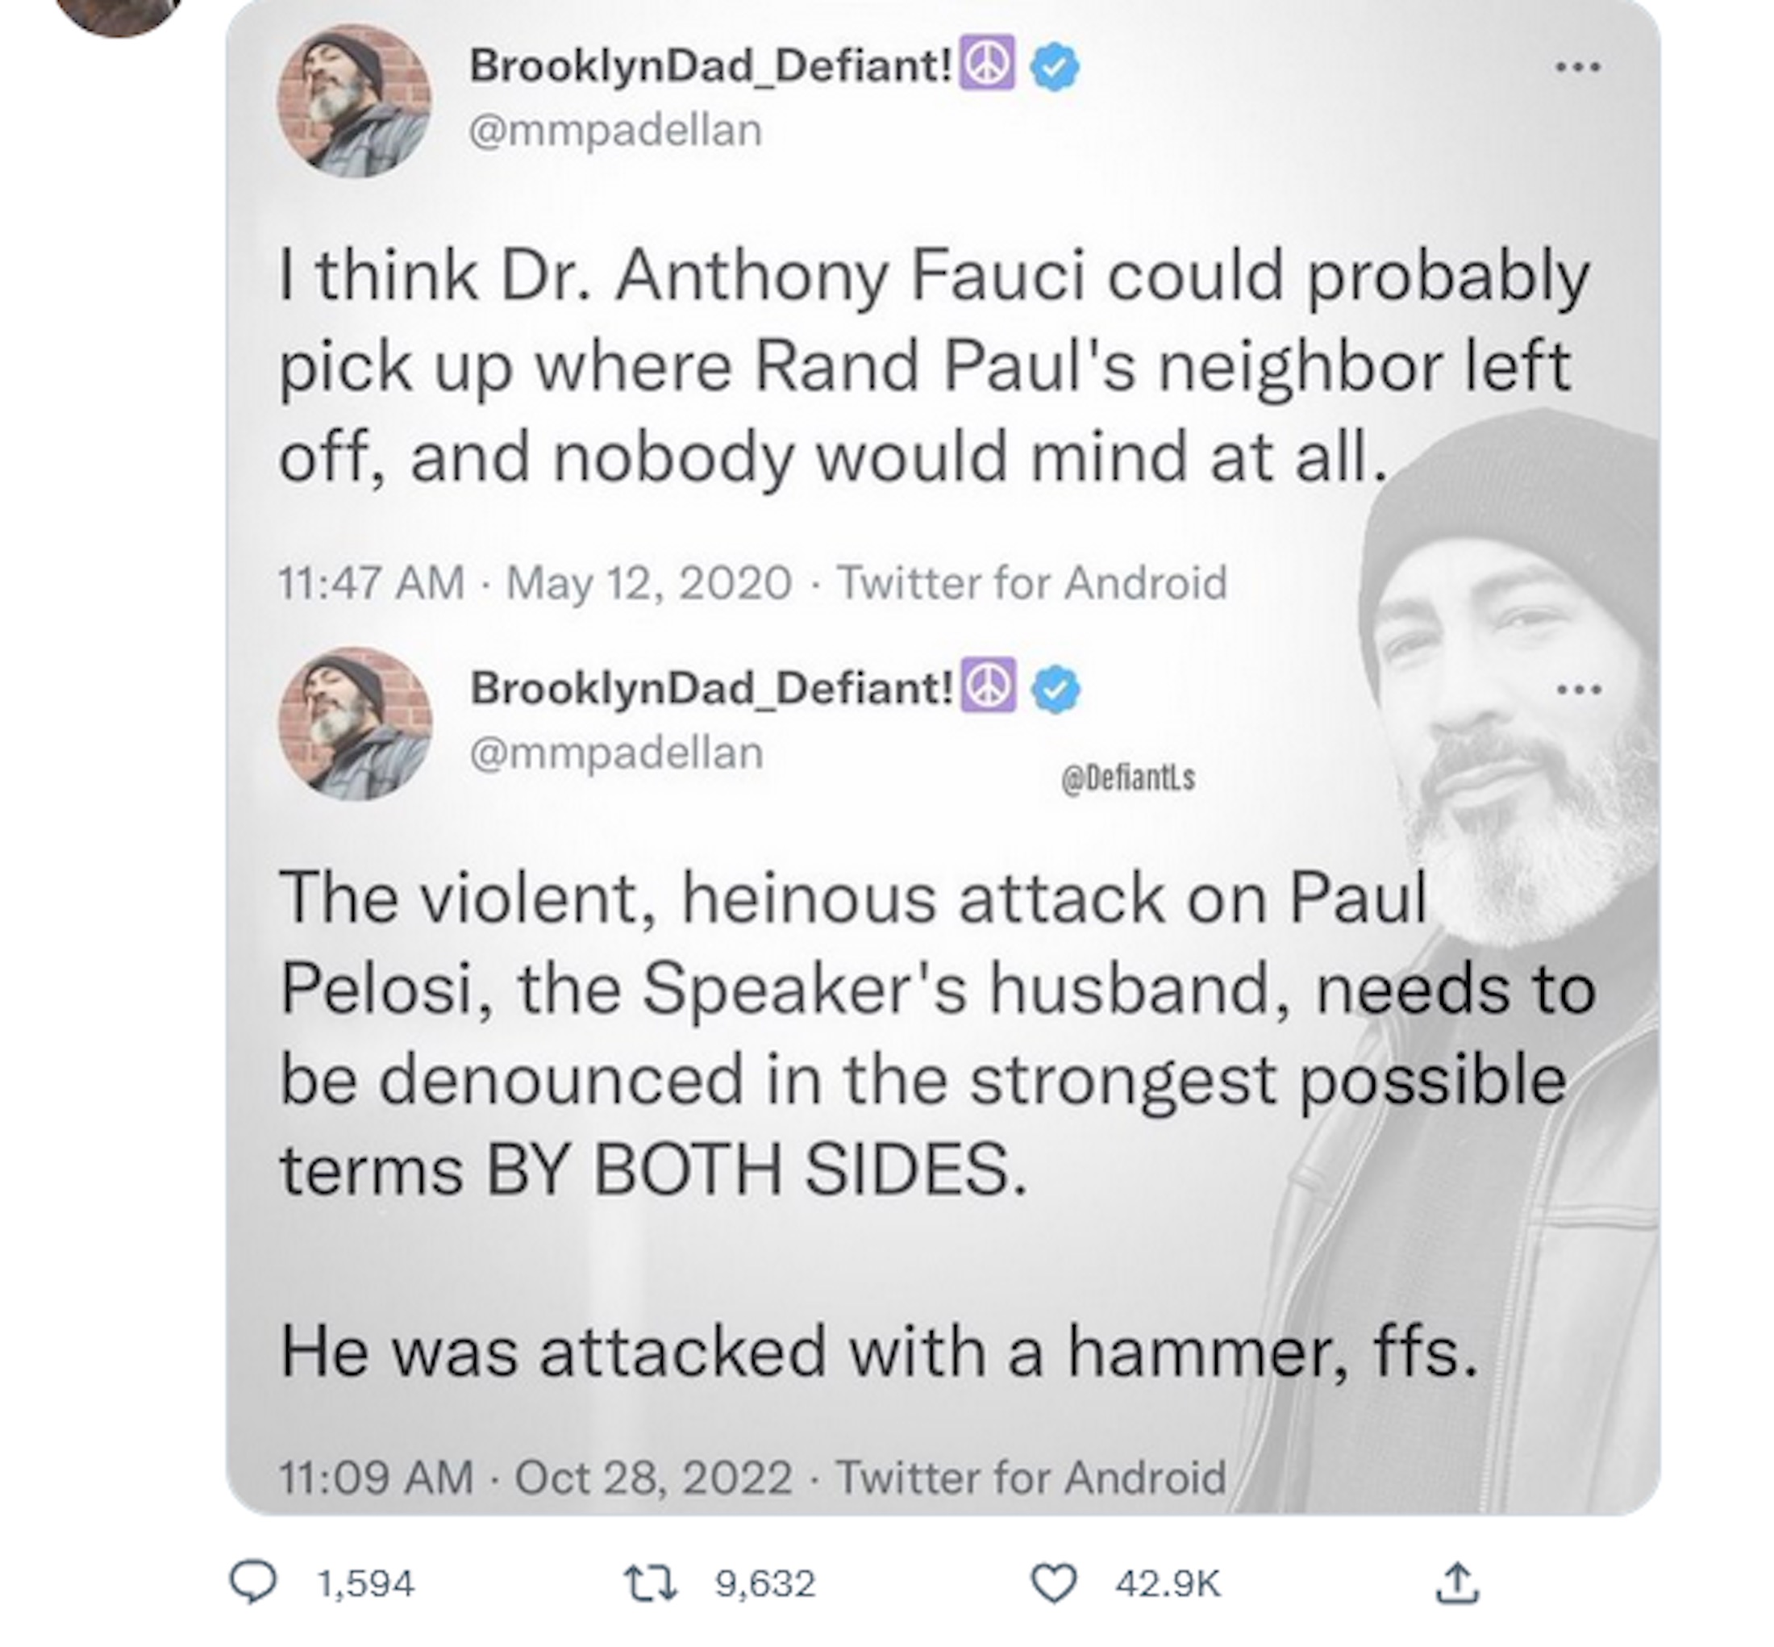View the 42.9K likes count
This screenshot has width=1774, height=1647.
1168,1584
